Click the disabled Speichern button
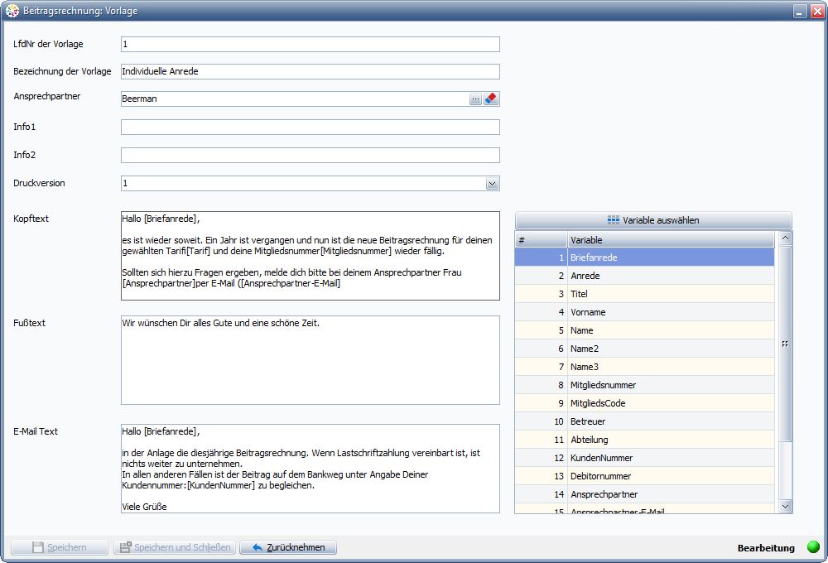 tap(60, 547)
